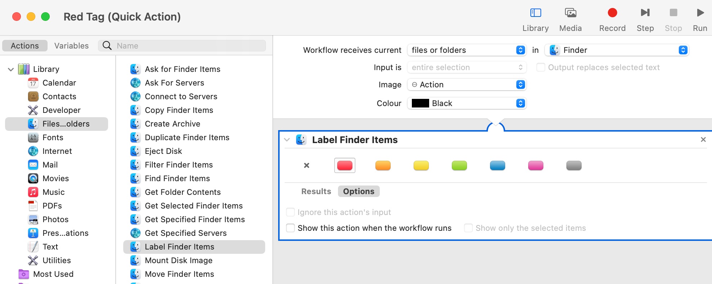
Task: Open the Image Action dropdown
Action: (x=467, y=84)
